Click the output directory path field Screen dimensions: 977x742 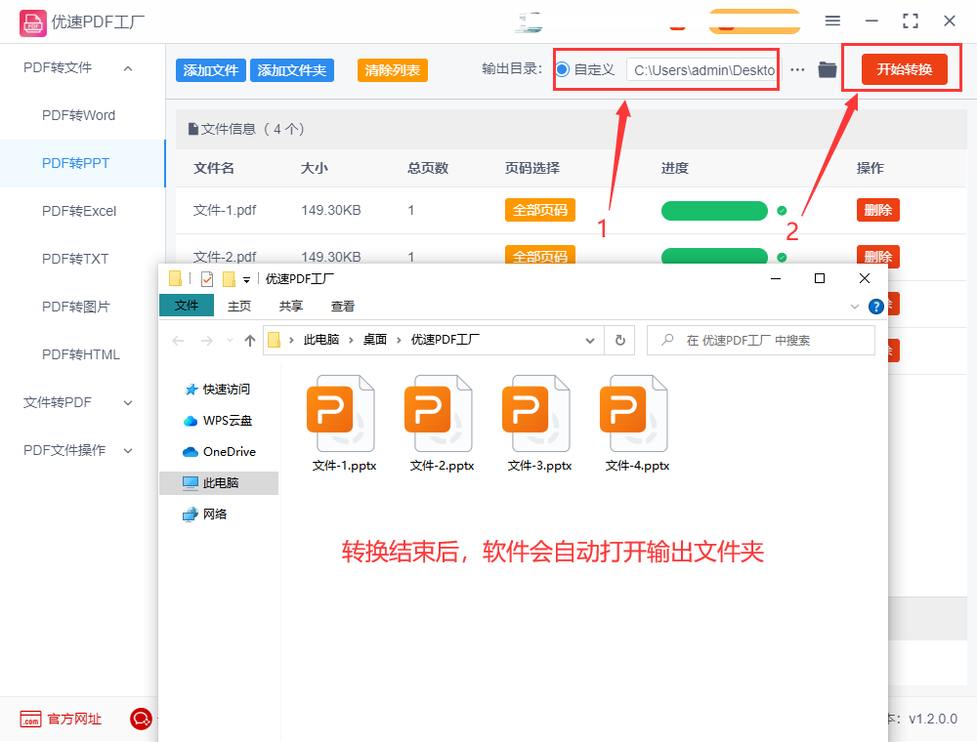[702, 70]
